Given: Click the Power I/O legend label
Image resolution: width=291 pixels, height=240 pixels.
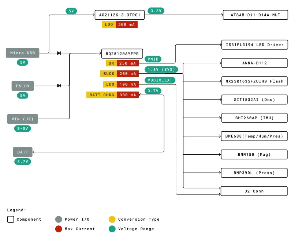Looking at the screenshot, I should click(x=77, y=219).
